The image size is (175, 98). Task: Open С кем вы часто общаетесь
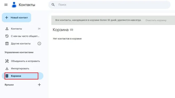23,36
